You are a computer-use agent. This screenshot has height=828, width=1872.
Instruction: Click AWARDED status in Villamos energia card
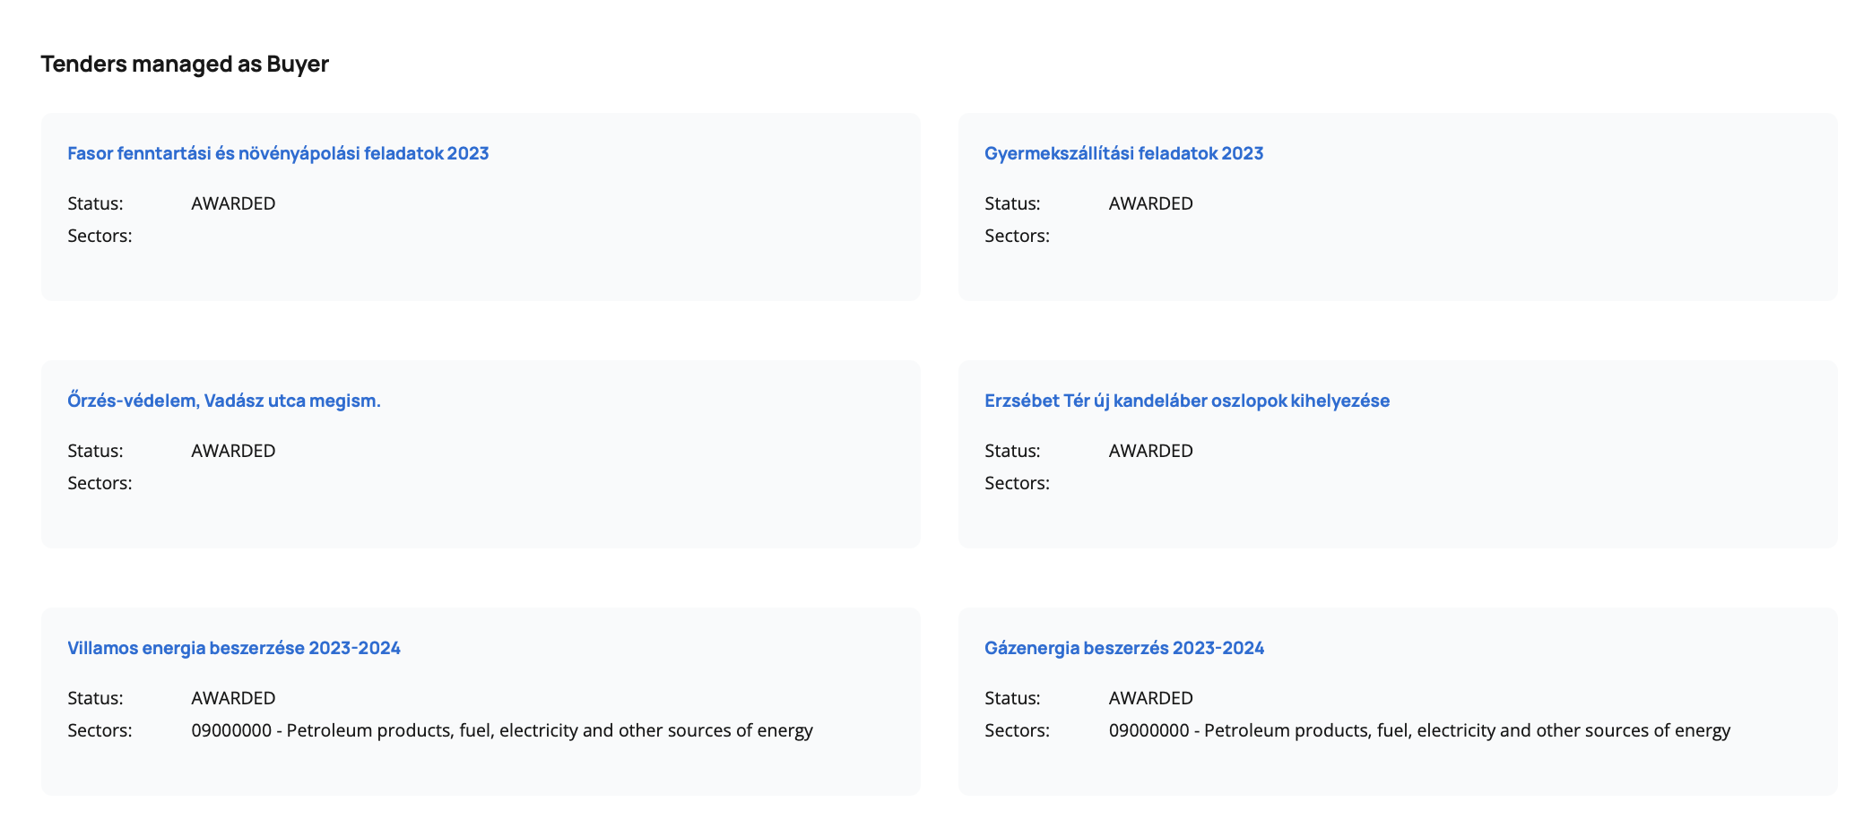233,698
